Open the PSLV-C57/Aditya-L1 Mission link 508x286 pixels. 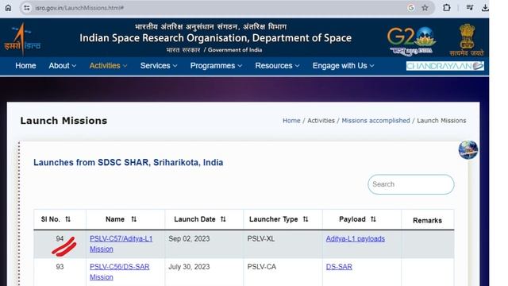tap(121, 244)
